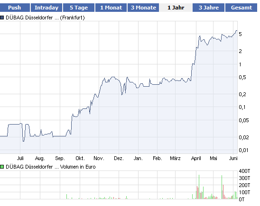260x206 pixels.
Task: Select the 5 Tage time range
Action: pyautogui.click(x=79, y=8)
